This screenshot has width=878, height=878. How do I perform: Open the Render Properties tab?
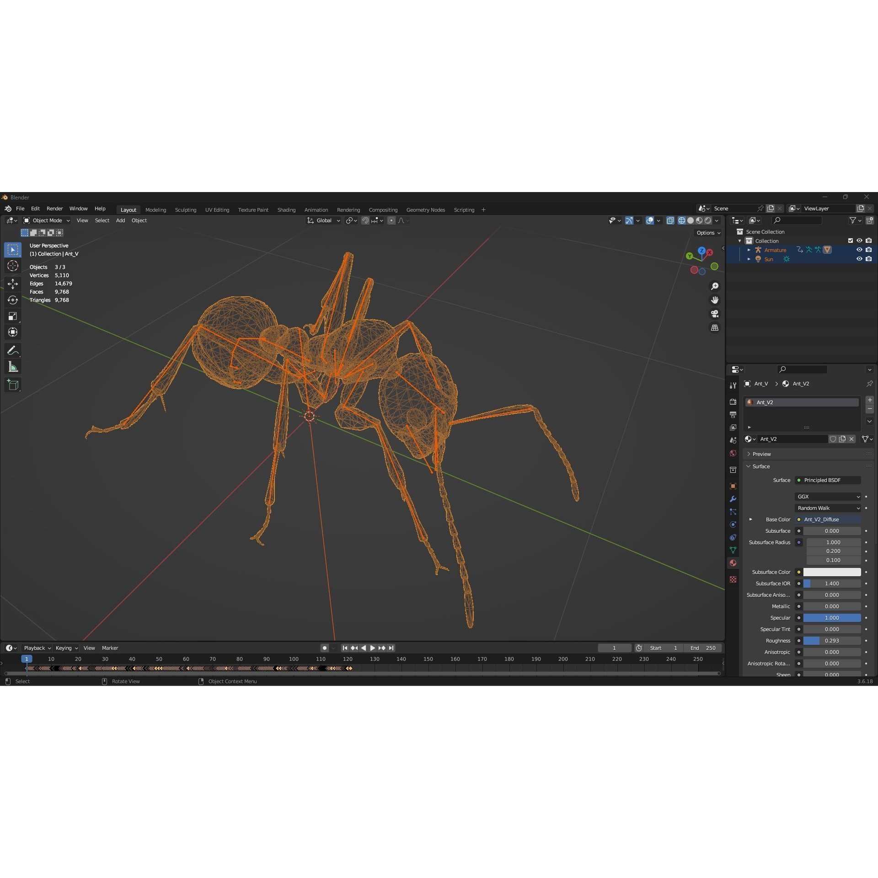[733, 402]
